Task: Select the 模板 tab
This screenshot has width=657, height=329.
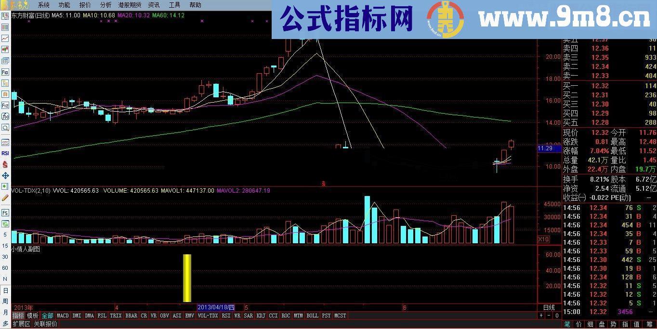Action: point(33,316)
